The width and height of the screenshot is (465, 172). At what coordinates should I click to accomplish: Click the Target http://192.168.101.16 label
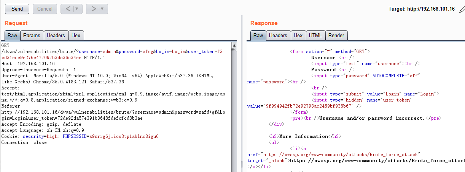coord(421,9)
